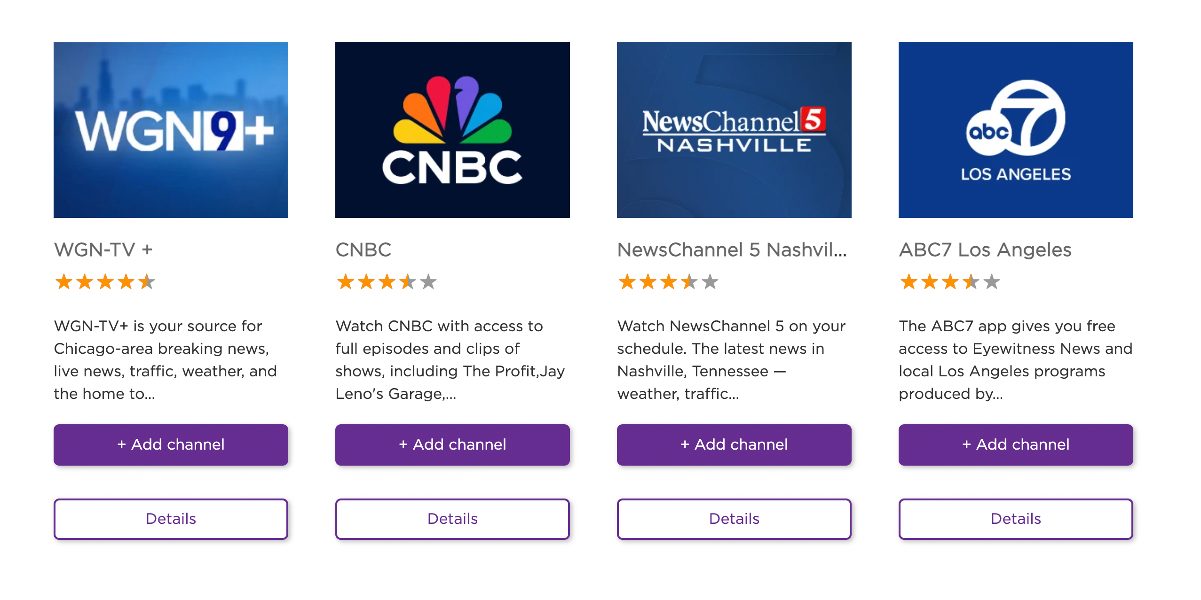The height and width of the screenshot is (600, 1201).
Task: Add the ABC7 Los Angeles channel
Action: point(1016,444)
